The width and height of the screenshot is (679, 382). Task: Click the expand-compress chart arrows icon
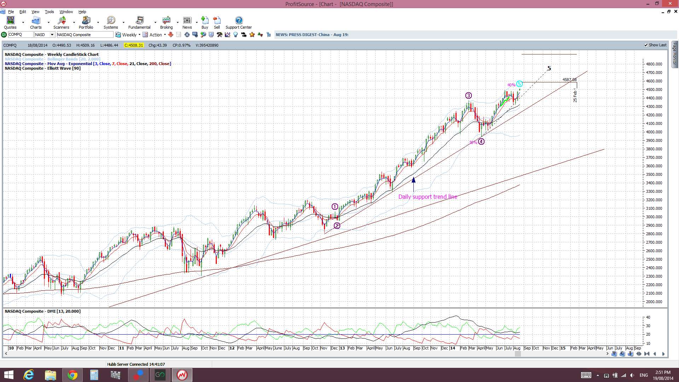(x=639, y=354)
